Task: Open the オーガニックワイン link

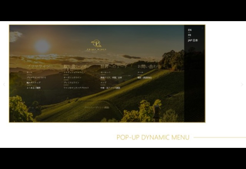Action: click(x=72, y=78)
